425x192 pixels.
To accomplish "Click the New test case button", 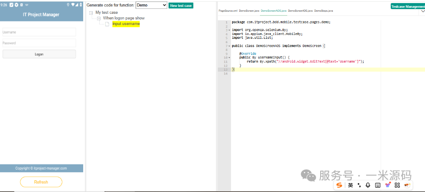I will tap(181, 6).
